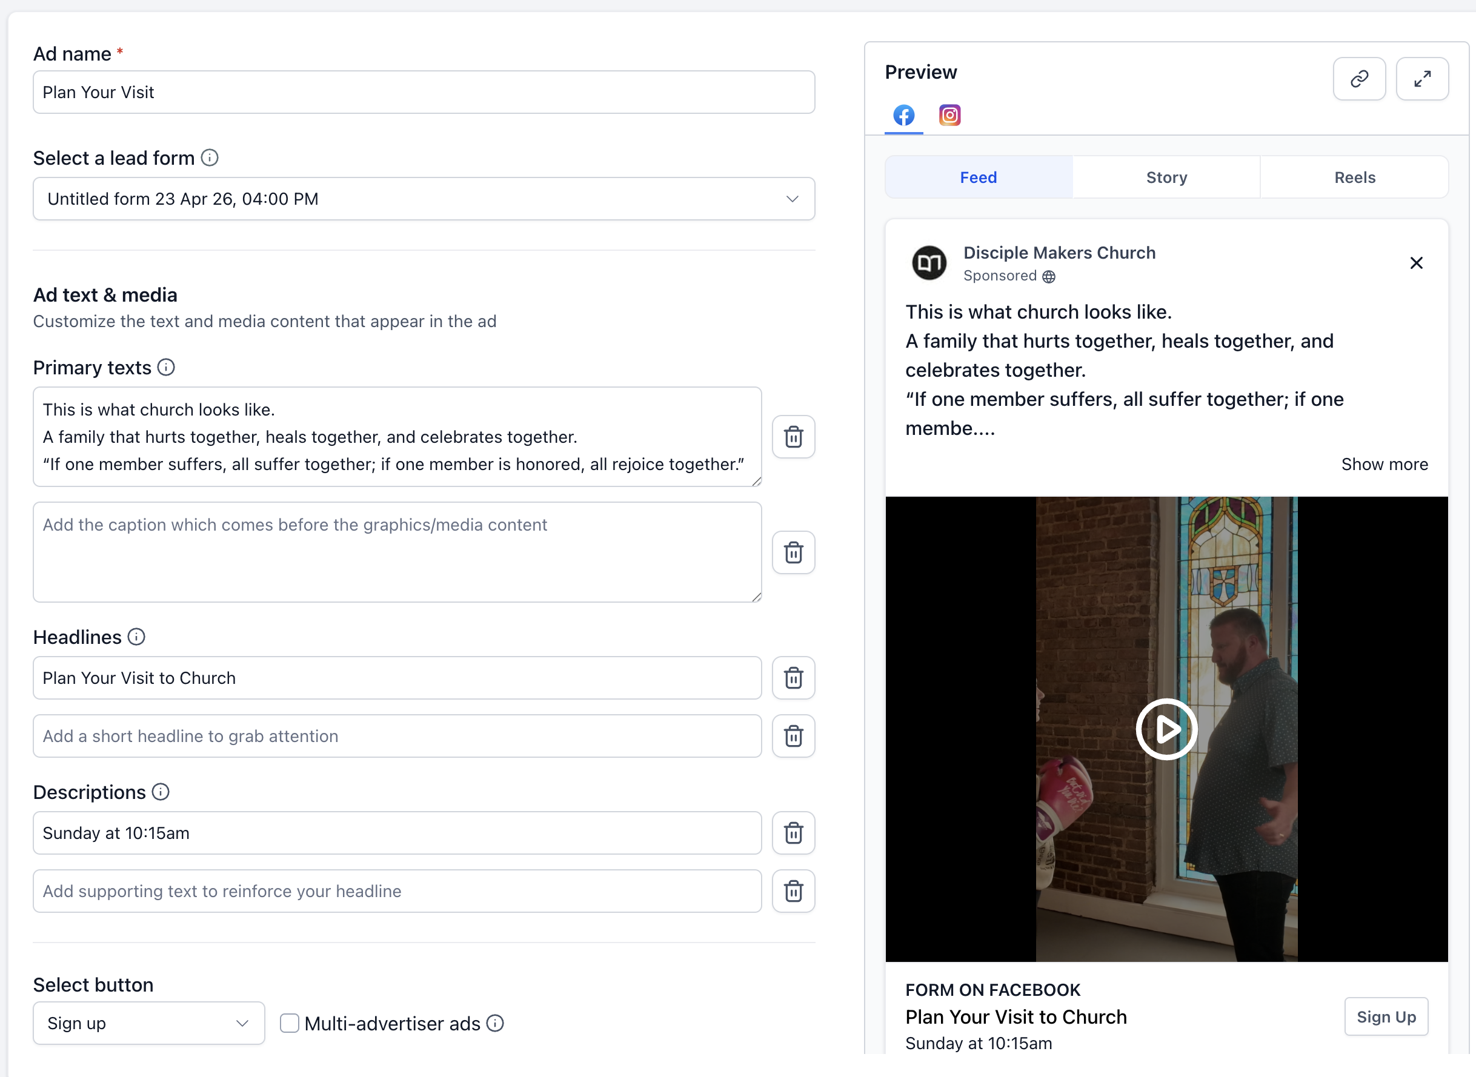
Task: Edit the 'Plan Your Visit to Church' headline field
Action: [x=397, y=678]
